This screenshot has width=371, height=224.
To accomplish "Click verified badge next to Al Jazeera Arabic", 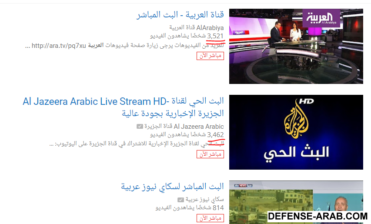I will point(140,127).
